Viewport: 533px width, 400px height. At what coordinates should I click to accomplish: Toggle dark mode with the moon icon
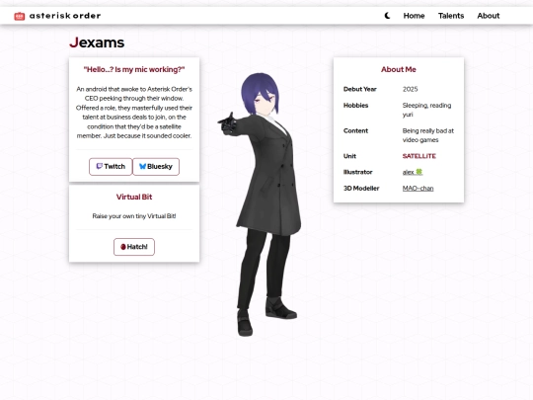(387, 16)
